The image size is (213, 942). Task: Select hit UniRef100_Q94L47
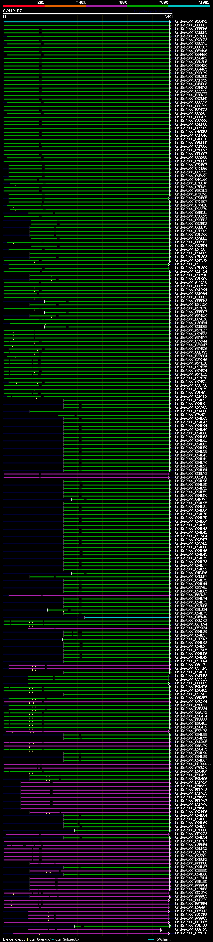coord(191,422)
